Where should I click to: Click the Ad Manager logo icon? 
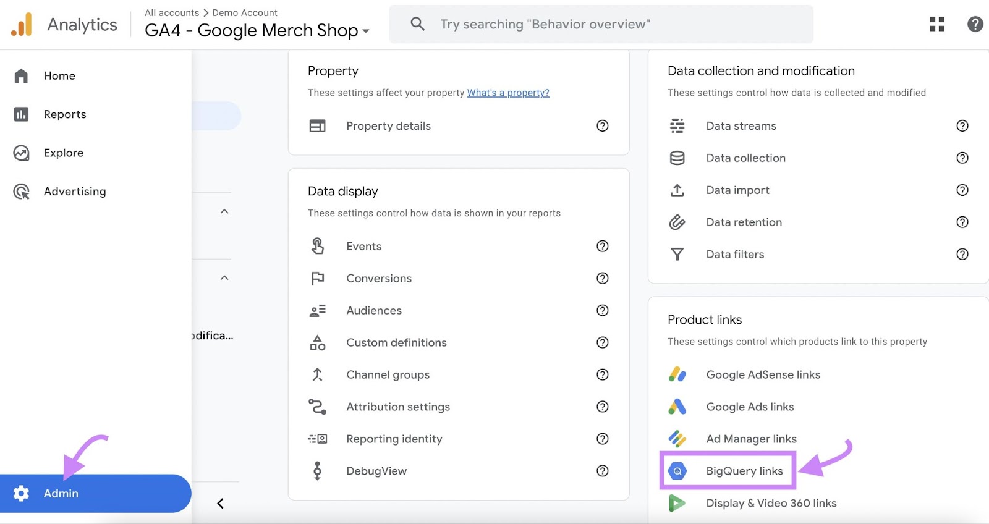tap(677, 439)
